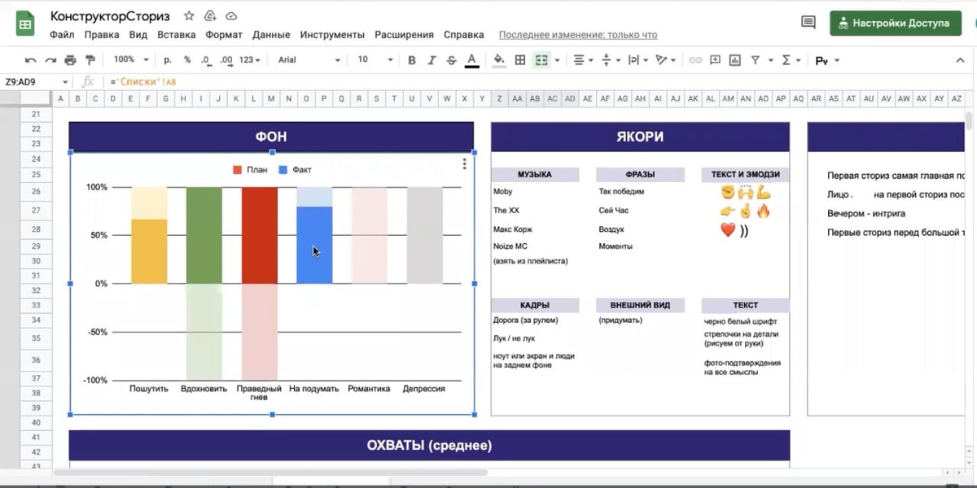Viewport: 977px width, 488px height.
Task: Select column header AB
Action: point(535,98)
